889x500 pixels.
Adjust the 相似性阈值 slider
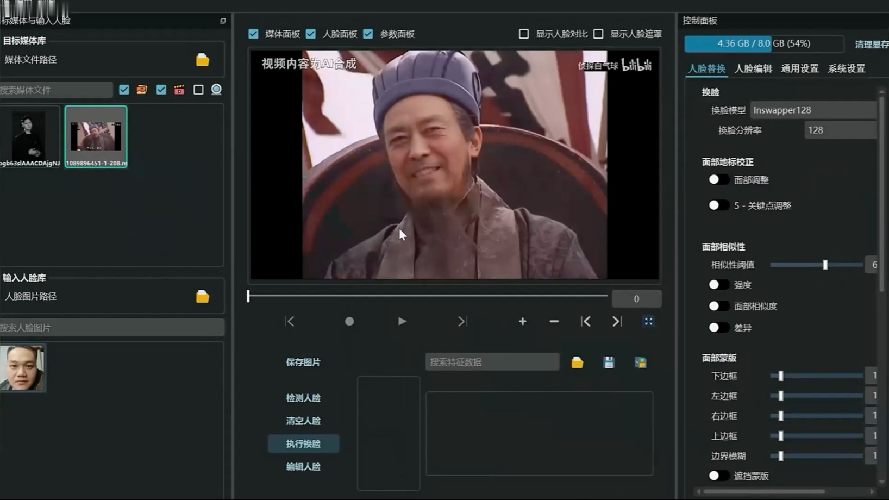pos(816,265)
